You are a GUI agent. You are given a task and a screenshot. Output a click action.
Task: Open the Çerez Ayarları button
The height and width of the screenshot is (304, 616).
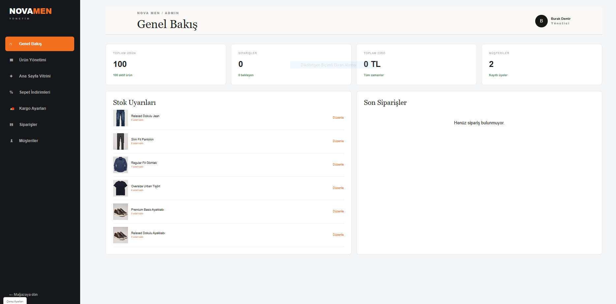pos(15,301)
